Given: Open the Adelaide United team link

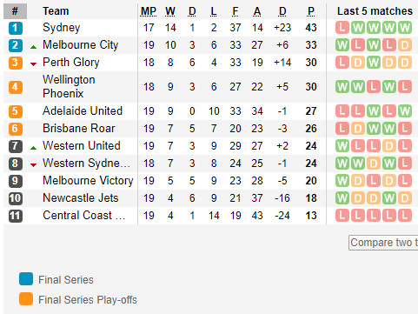Looking at the screenshot, I should 83,111.
